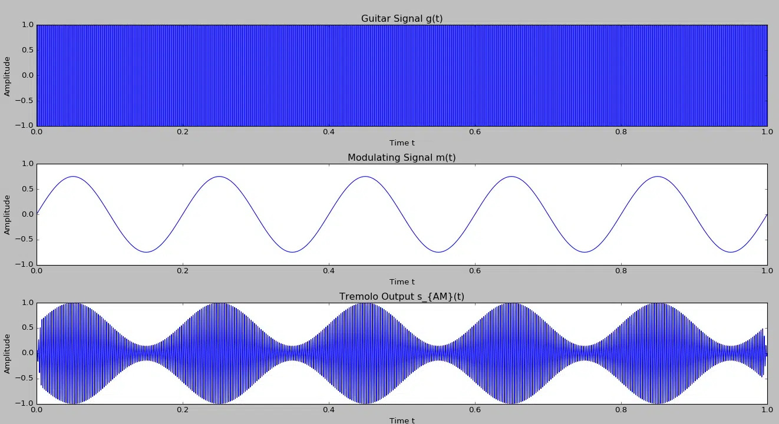779x424 pixels.
Task: Click the 'Time t' label under the Guitar Signal plot
Action: (402, 143)
